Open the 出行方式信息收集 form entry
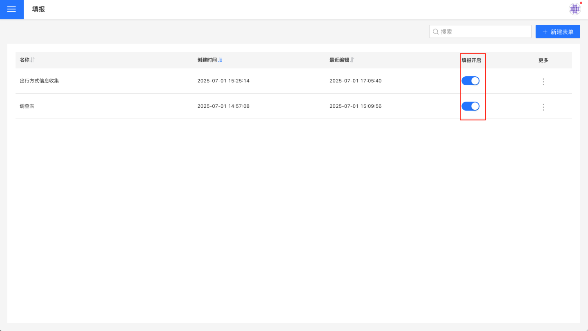Image resolution: width=588 pixels, height=331 pixels. point(39,81)
